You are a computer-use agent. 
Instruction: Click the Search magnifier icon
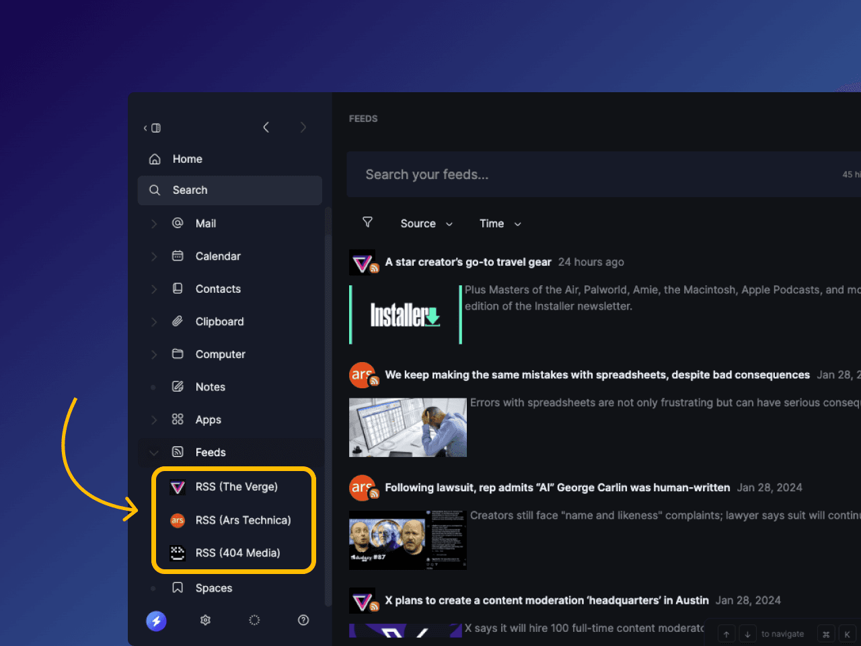[x=155, y=190]
